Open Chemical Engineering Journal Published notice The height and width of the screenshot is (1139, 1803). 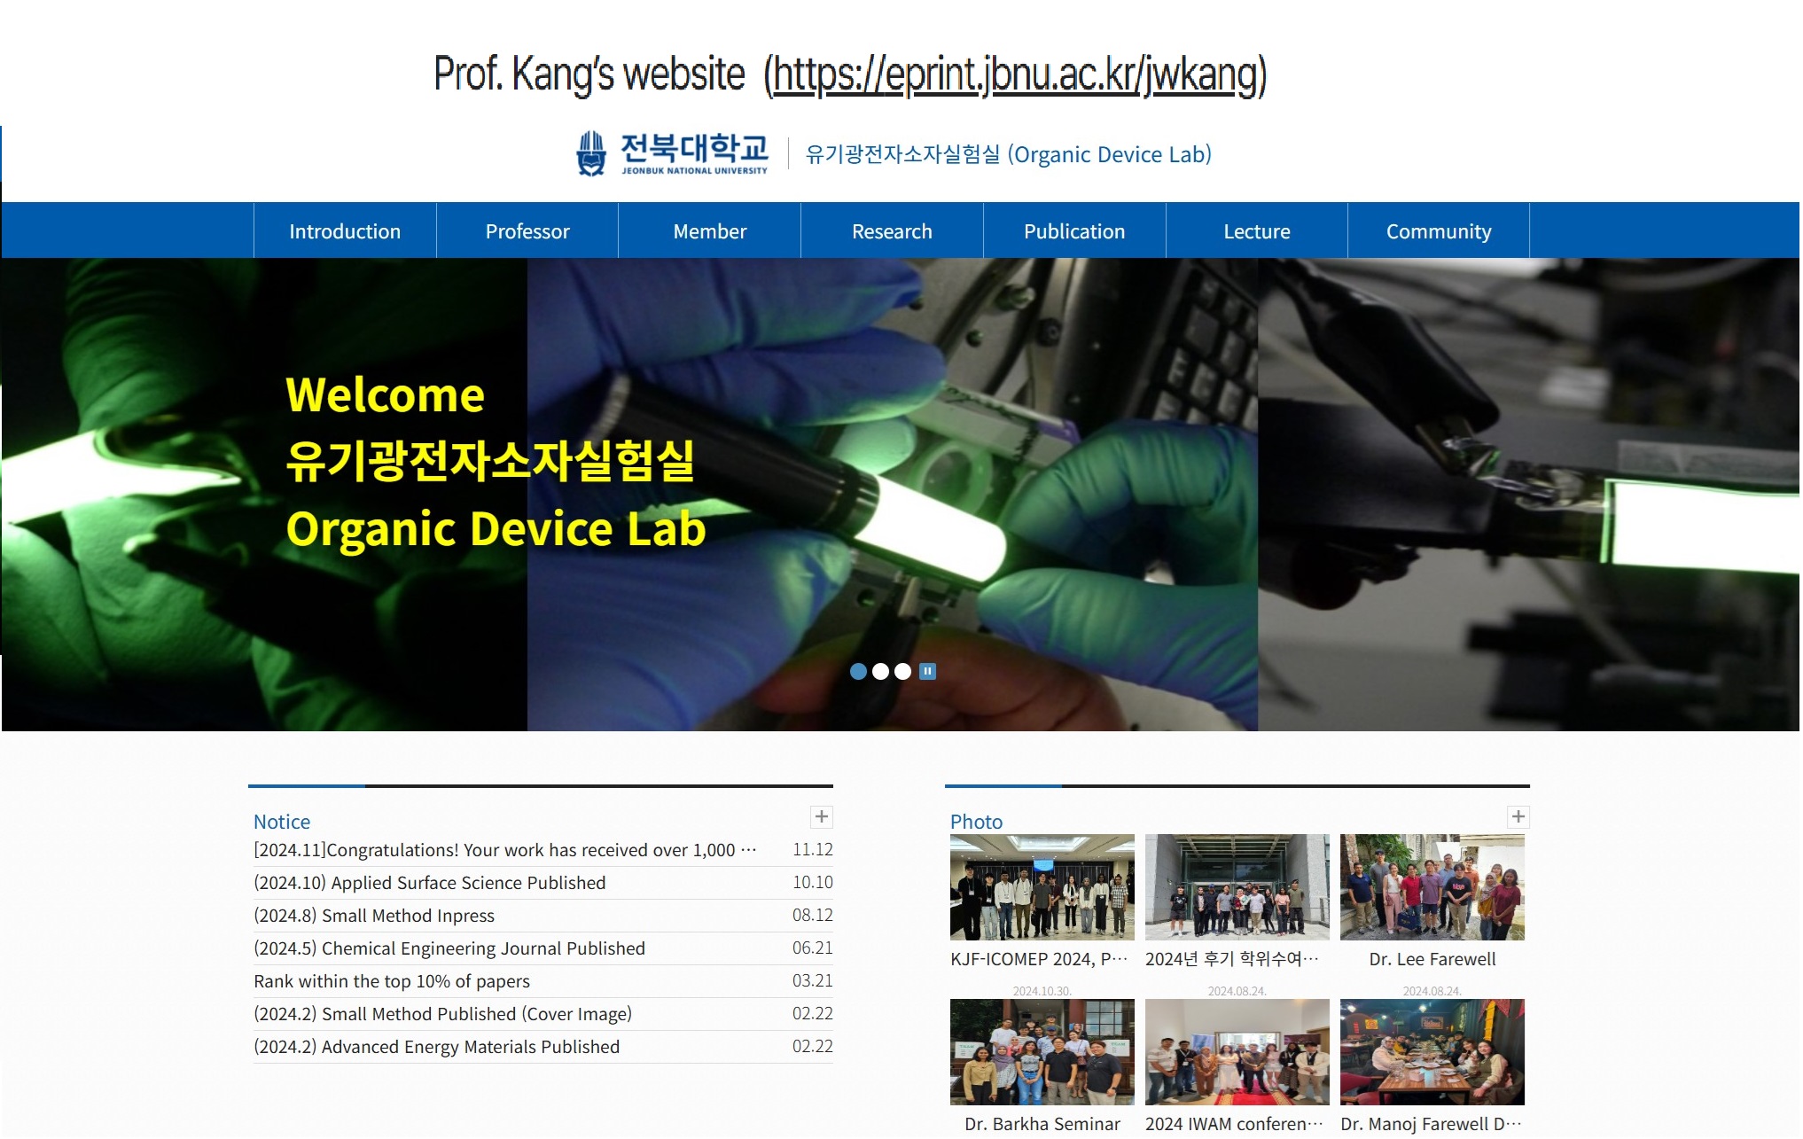449,948
